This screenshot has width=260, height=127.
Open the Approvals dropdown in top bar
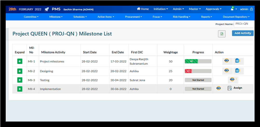(x=213, y=9)
